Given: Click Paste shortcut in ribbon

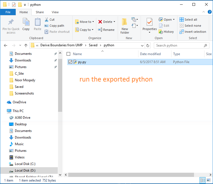Looking at the screenshot, I should pyautogui.click(x=57, y=32).
